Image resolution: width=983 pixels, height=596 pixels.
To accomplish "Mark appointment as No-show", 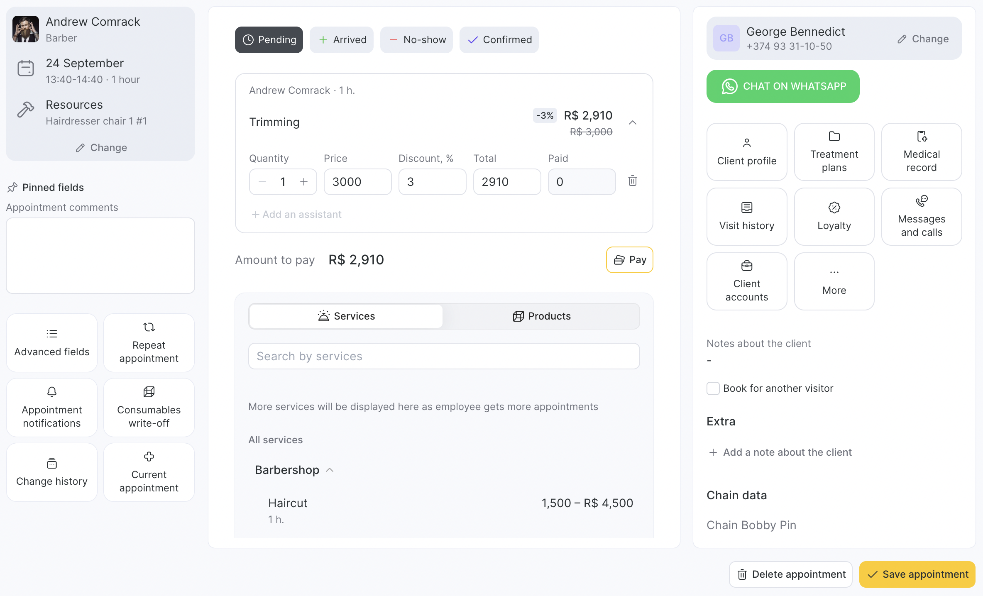I will click(416, 40).
